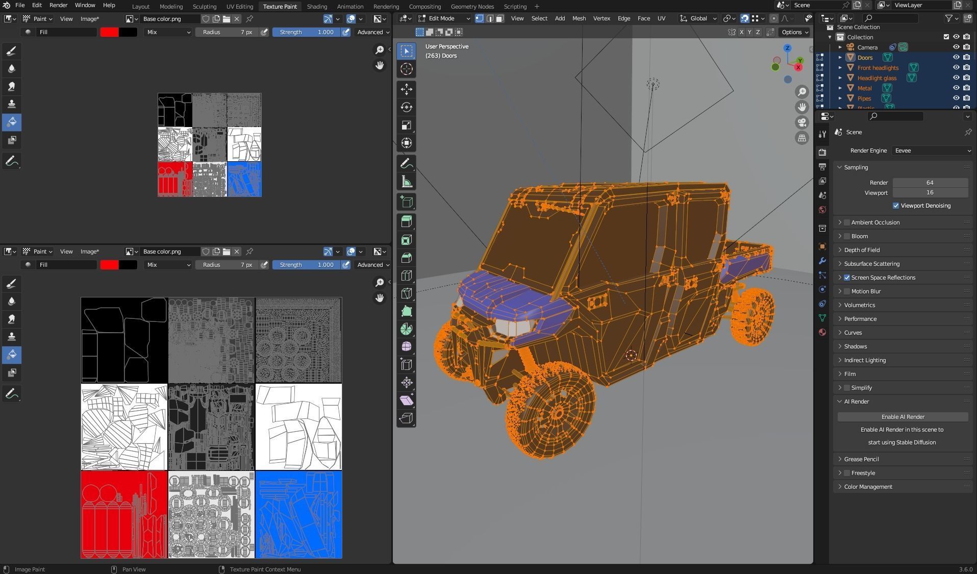Screen dimensions: 977x574
Task: Click the Render samples field showing 64
Action: [930, 183]
